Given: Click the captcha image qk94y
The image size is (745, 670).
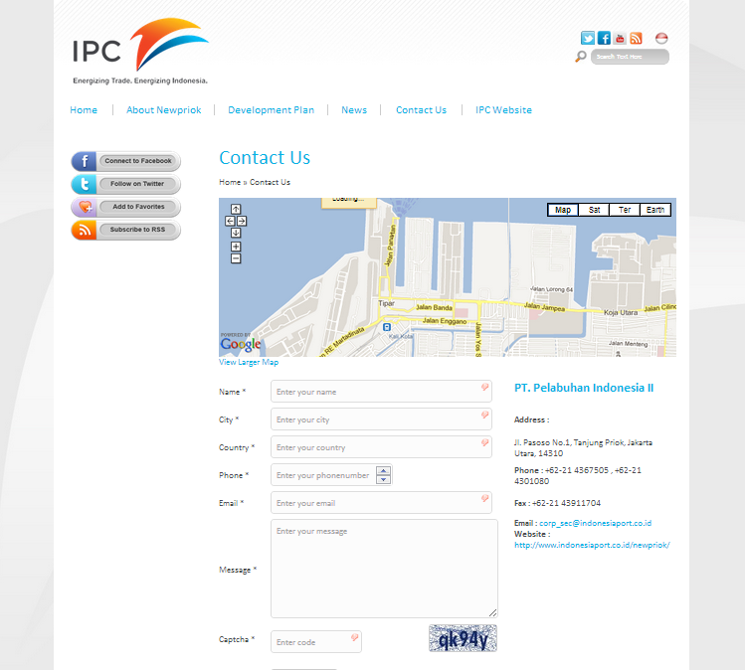Looking at the screenshot, I should [x=463, y=638].
